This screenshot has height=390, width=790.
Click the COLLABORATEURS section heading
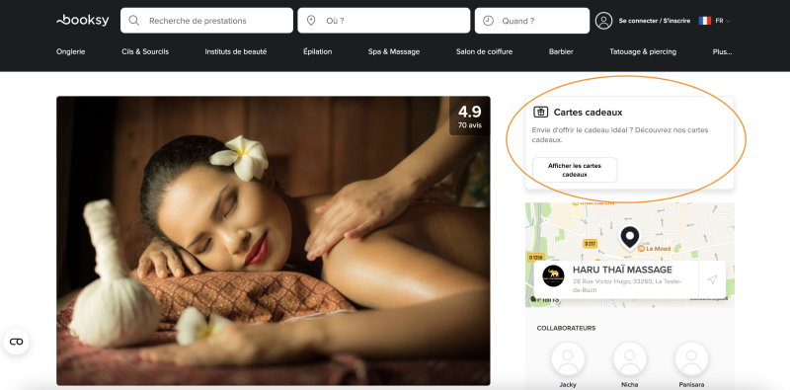click(x=566, y=328)
